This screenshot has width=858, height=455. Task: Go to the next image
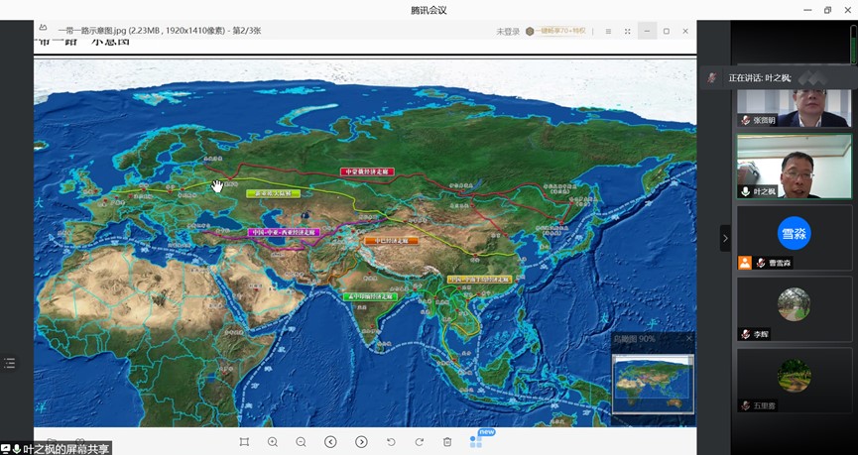pos(361,442)
